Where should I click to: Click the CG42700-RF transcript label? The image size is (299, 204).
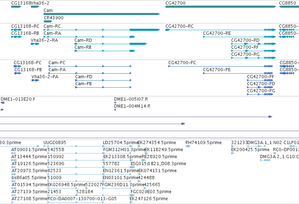pos(245,47)
